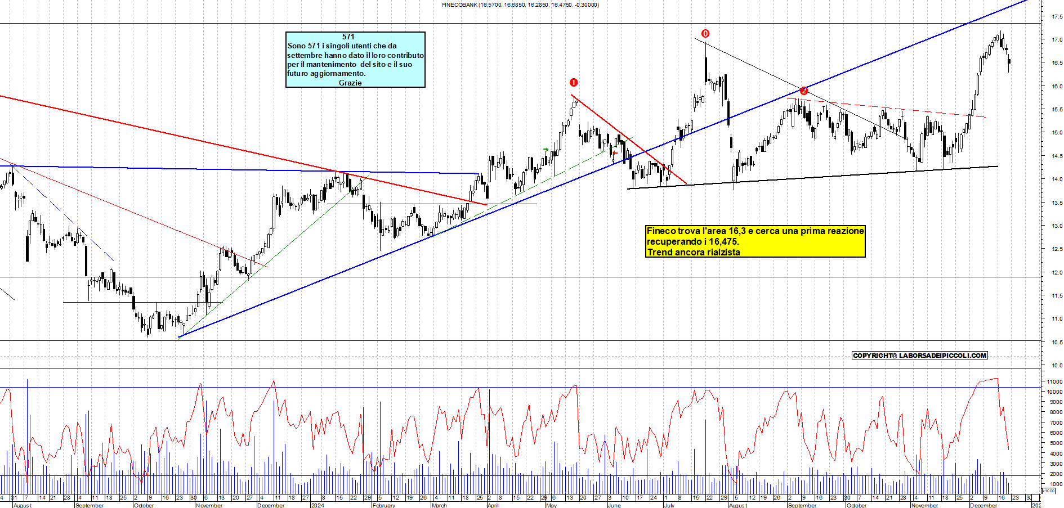Click the 17.0 price axis label
This screenshot has width=1064, height=508.
pos(1057,40)
